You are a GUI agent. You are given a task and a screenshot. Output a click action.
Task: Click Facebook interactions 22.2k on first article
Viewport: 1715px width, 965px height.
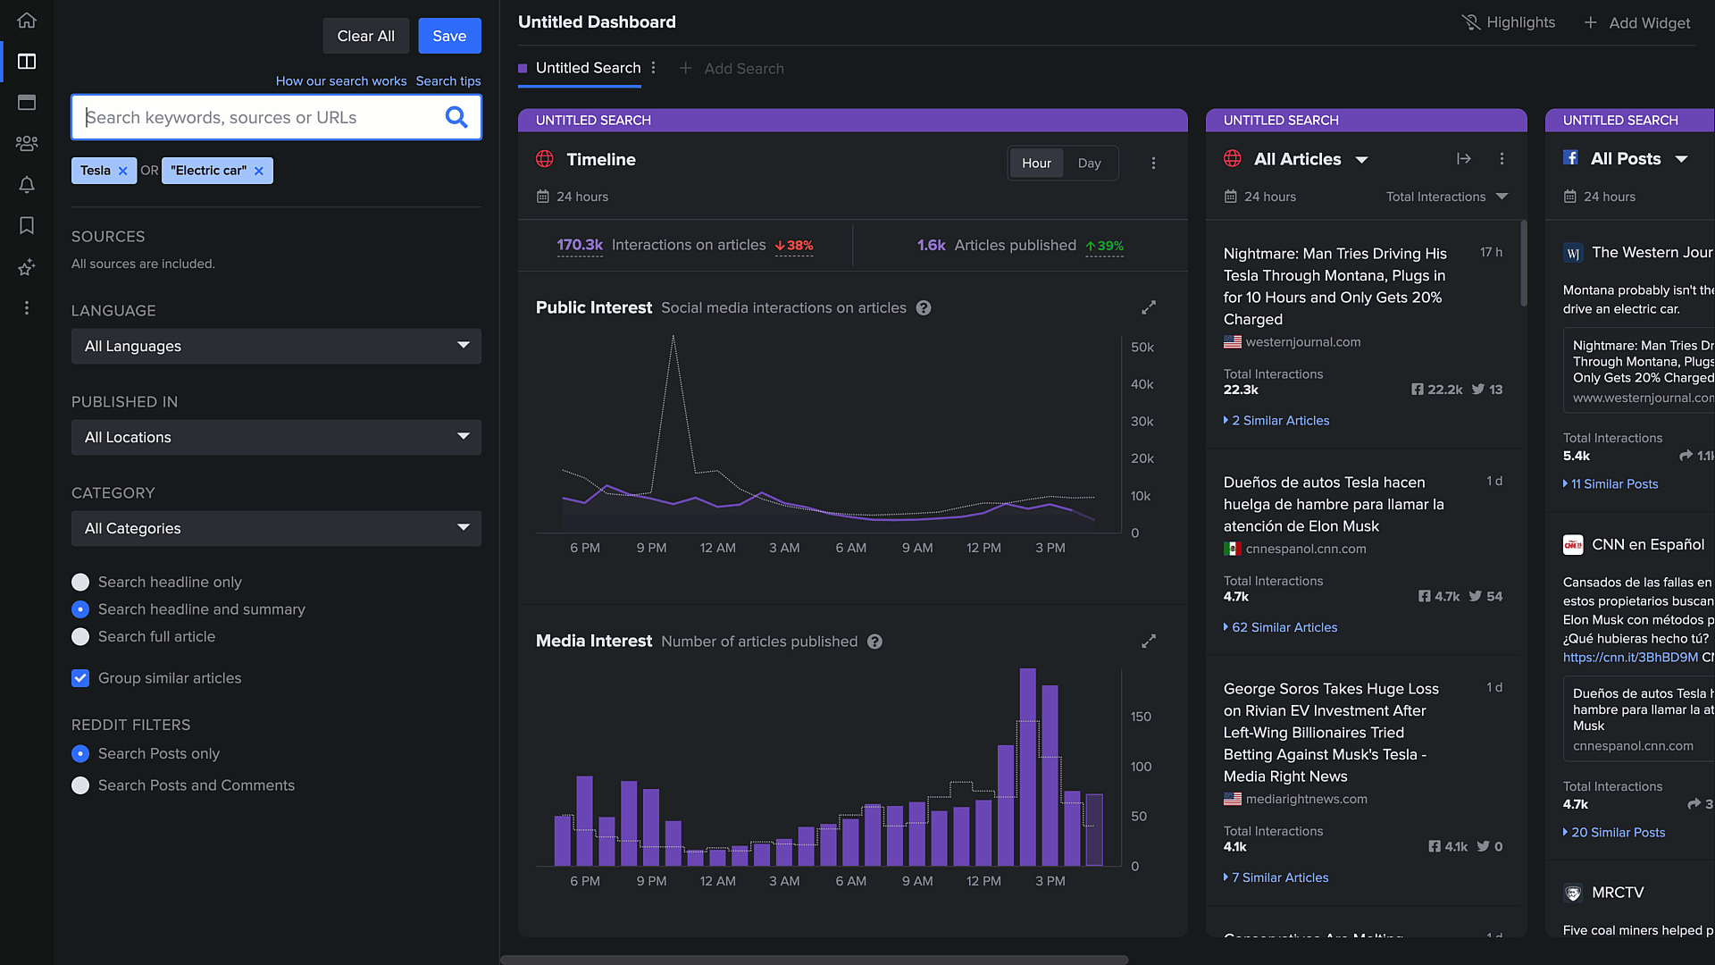coord(1436,390)
